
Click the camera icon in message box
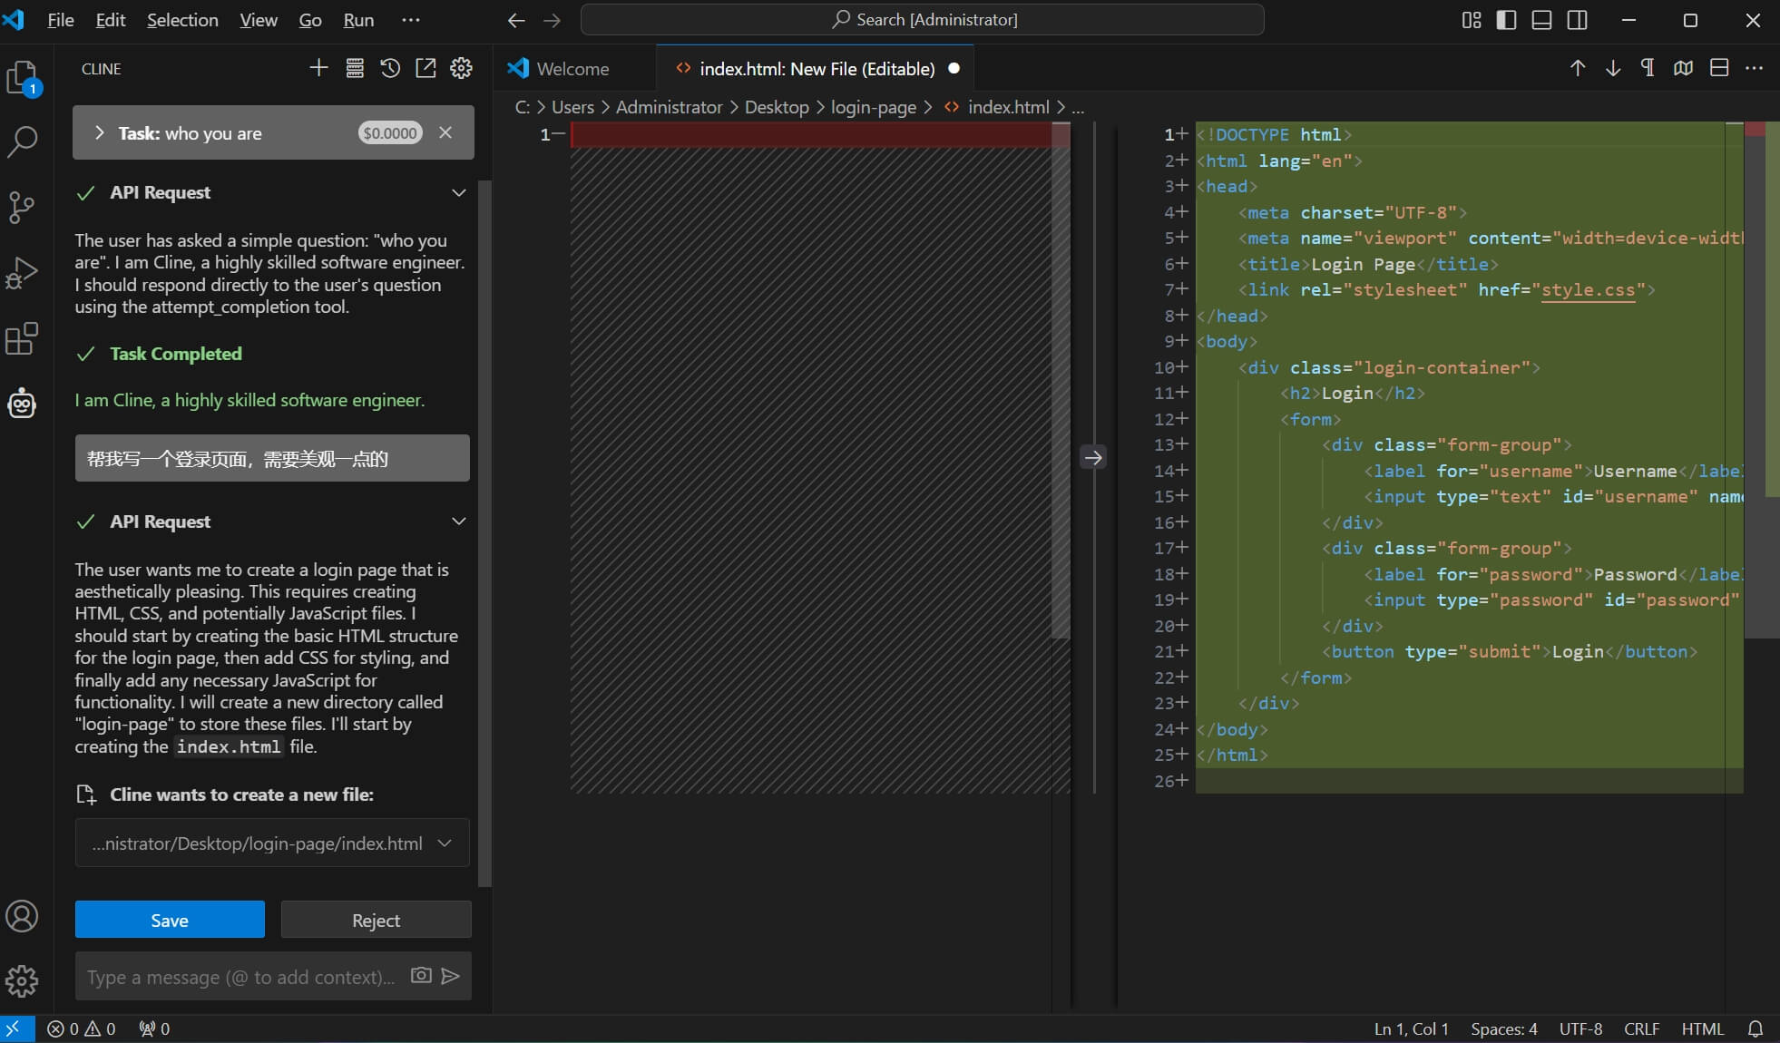[x=420, y=976]
